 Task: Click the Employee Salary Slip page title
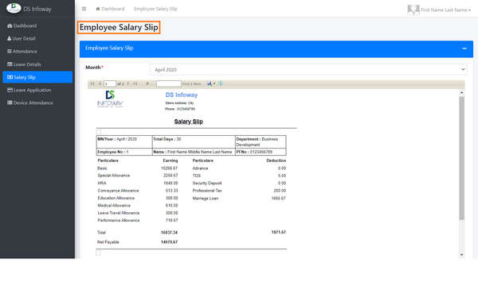[119, 27]
